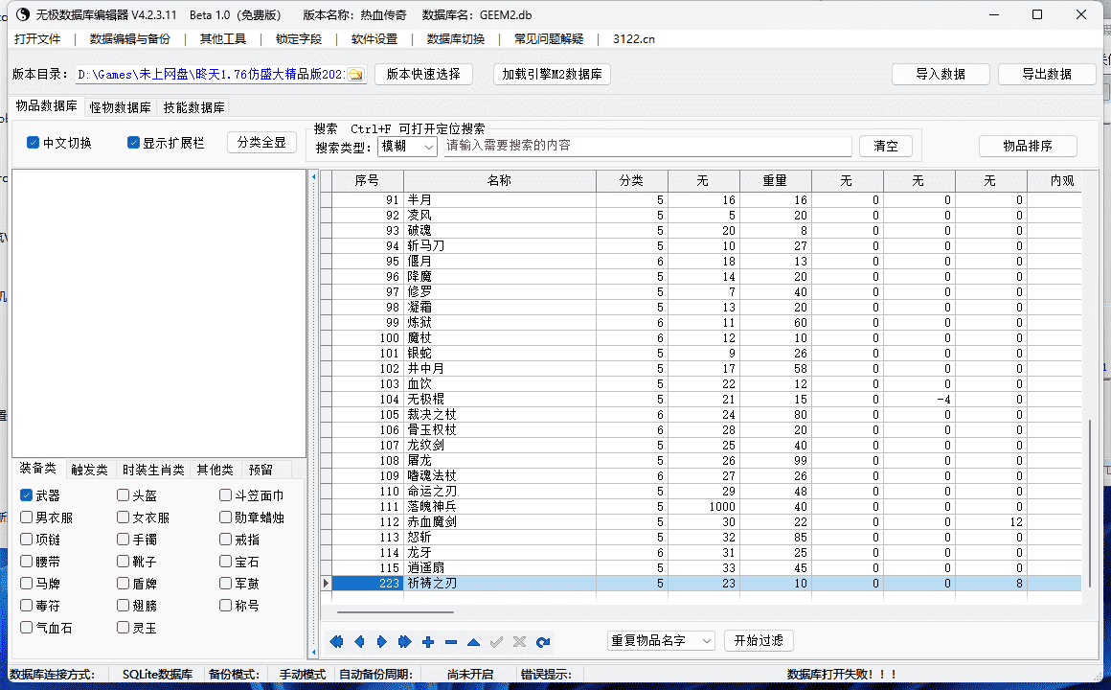Open the 锁定字段 menu

click(299, 39)
